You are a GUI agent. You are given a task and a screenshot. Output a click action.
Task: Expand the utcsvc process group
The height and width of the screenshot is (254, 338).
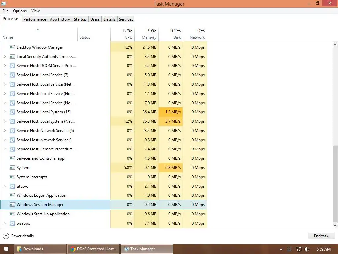[5, 186]
